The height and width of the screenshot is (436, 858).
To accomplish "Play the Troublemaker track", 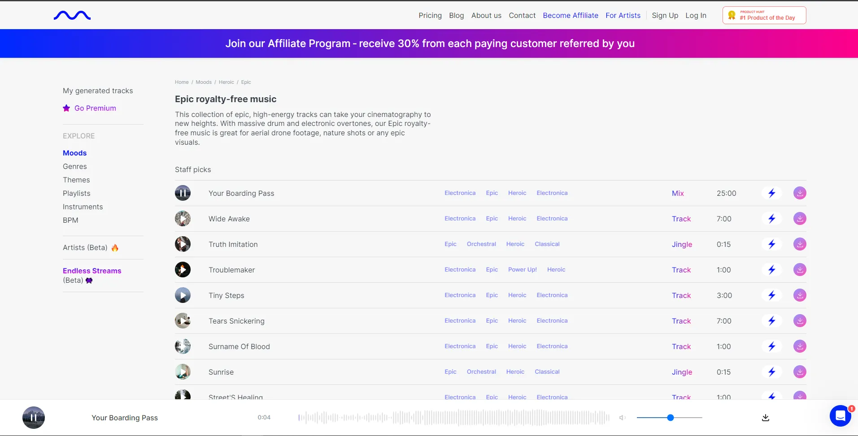I will 183,270.
